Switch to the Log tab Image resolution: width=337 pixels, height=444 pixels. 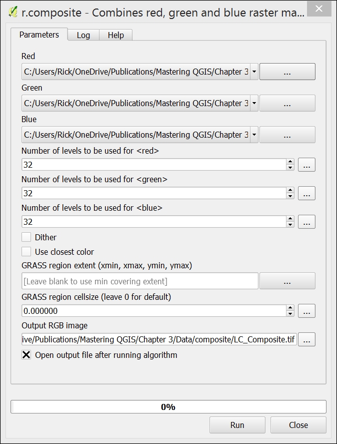pos(83,35)
